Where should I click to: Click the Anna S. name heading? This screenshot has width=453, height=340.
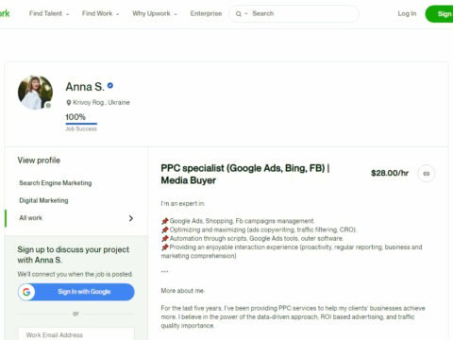[x=85, y=87]
